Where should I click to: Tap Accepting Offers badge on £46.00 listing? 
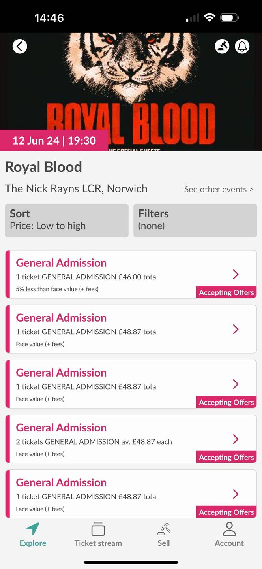(x=226, y=292)
